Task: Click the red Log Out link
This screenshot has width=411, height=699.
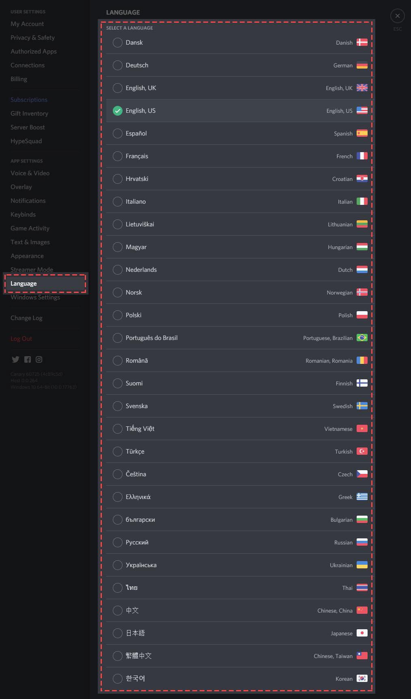Action: (x=21, y=339)
